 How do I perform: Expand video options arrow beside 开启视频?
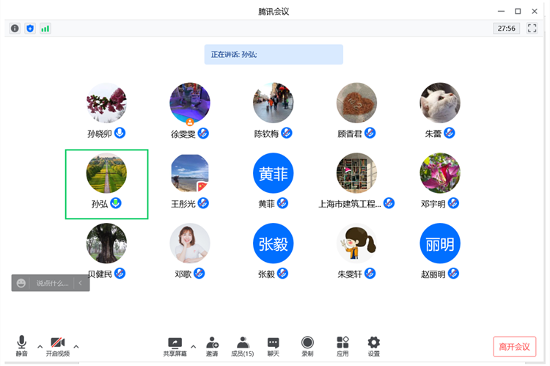76,347
